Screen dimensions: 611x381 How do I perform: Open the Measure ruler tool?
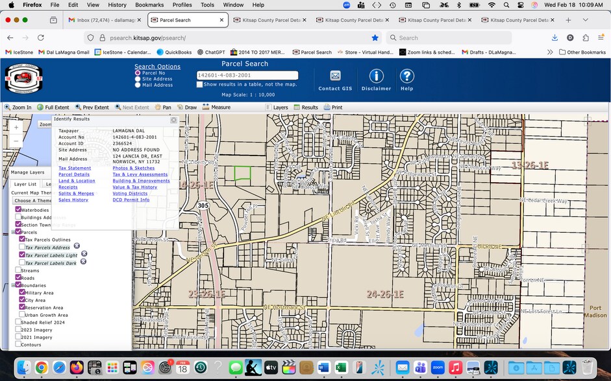pos(216,108)
